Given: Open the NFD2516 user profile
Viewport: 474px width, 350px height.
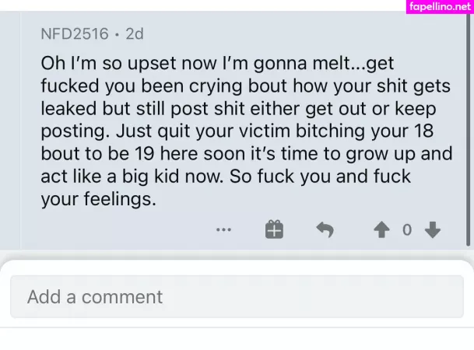Looking at the screenshot, I should click(x=74, y=33).
